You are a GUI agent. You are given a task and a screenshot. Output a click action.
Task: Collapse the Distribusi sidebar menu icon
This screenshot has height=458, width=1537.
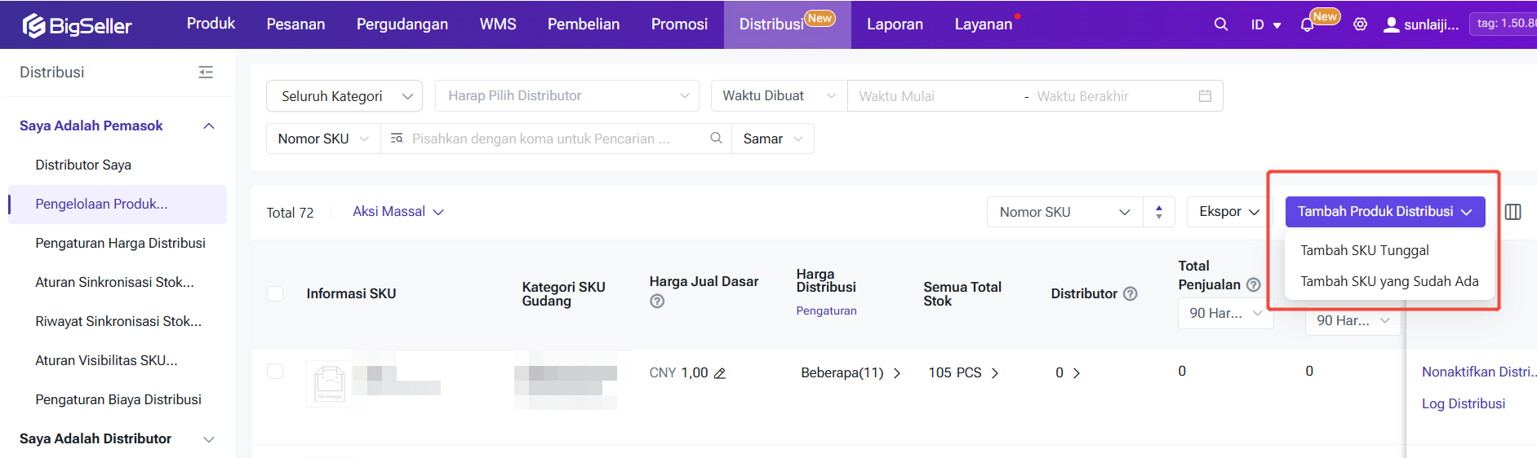point(206,73)
